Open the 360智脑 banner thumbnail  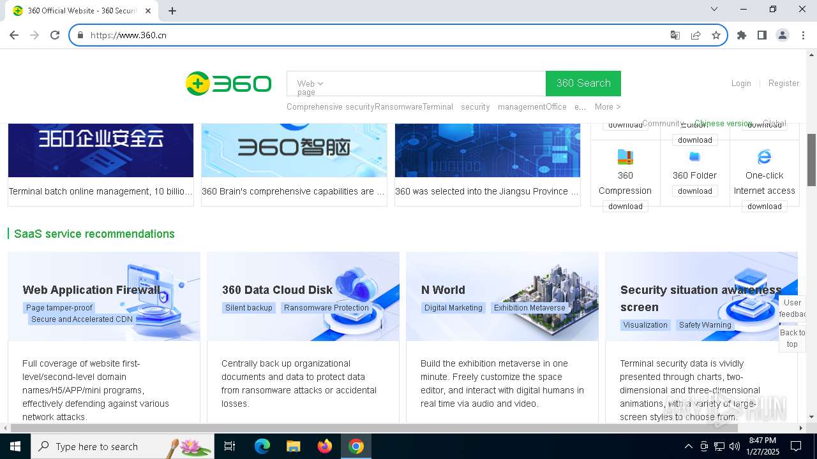[294, 150]
